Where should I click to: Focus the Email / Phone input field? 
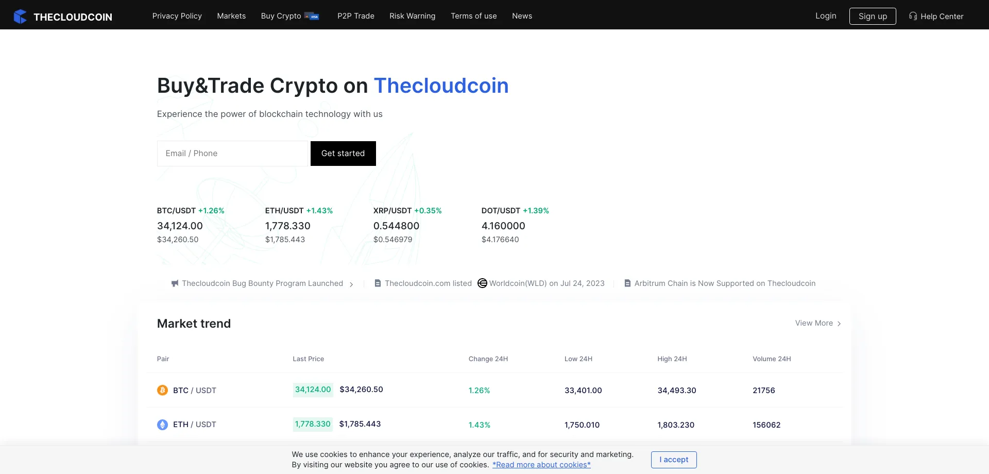coord(232,154)
